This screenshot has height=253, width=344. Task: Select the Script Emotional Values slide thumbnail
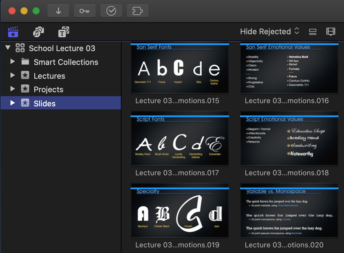[289, 141]
